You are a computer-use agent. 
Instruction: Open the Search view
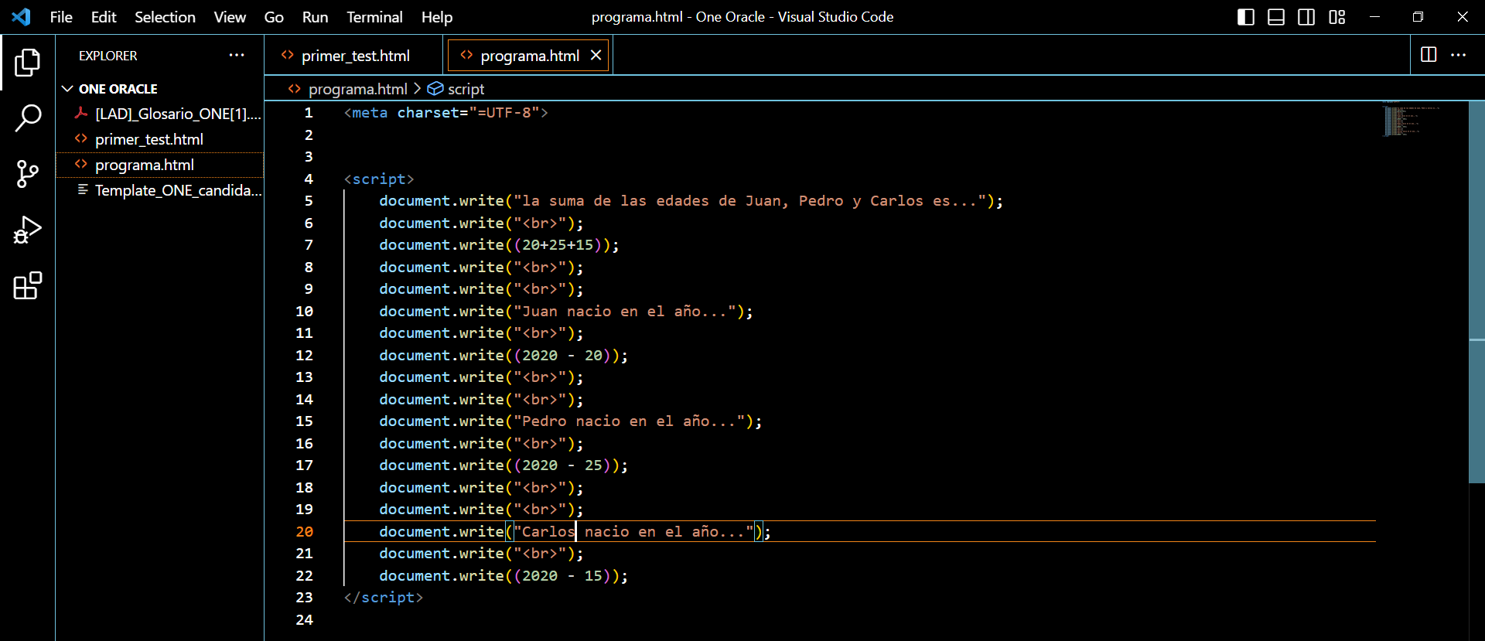pos(28,118)
